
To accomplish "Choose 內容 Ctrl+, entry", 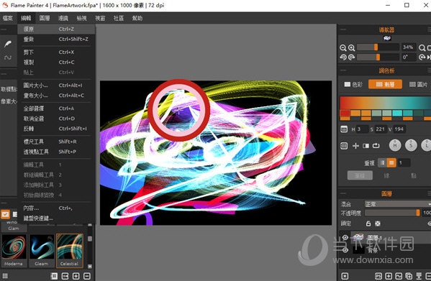I will click(x=56, y=208).
